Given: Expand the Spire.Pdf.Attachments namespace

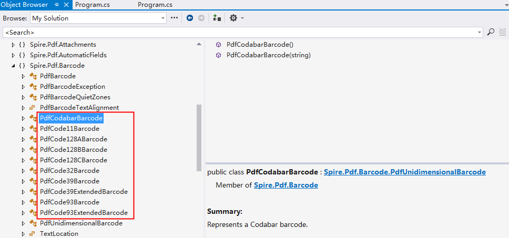Looking at the screenshot, I should (x=13, y=45).
